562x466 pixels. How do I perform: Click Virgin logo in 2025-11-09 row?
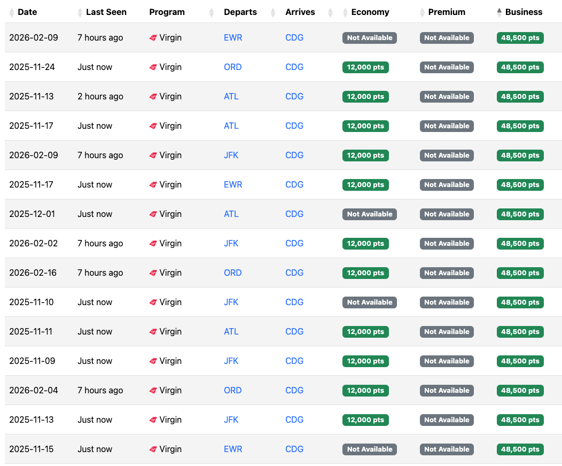pyautogui.click(x=153, y=361)
